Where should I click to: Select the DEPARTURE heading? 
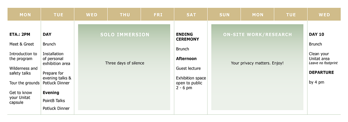click(x=321, y=72)
